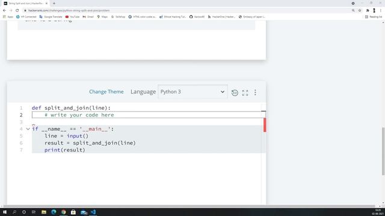Viewport: 385px width, 216px height.
Task: Go back using the browser back arrow
Action: (4, 11)
